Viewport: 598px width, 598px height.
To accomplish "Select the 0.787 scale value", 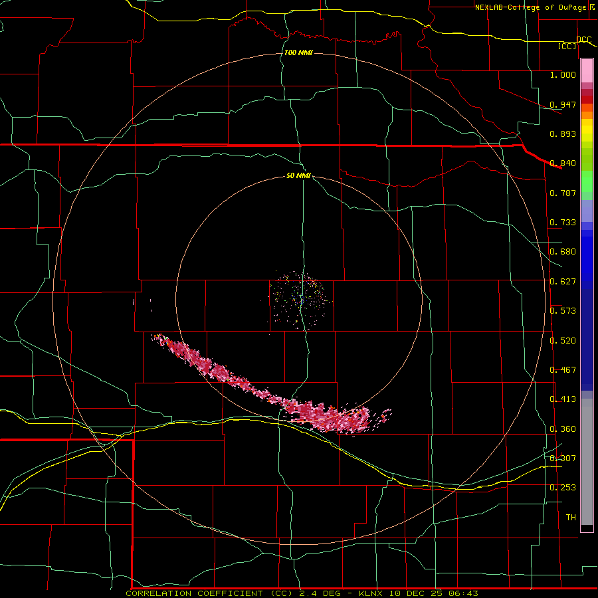I will point(563,193).
